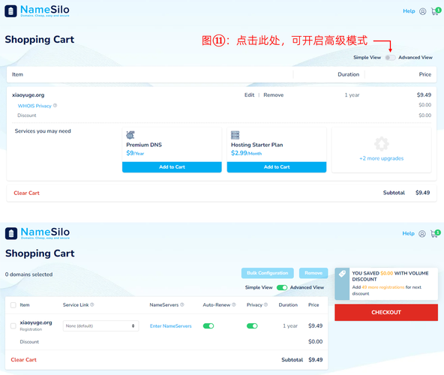The width and height of the screenshot is (444, 375).
Task: Click Clear Cart in the simple view
Action: 26,193
